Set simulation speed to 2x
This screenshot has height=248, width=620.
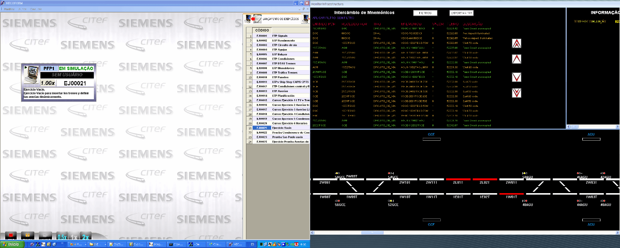pyautogui.click(x=85, y=236)
